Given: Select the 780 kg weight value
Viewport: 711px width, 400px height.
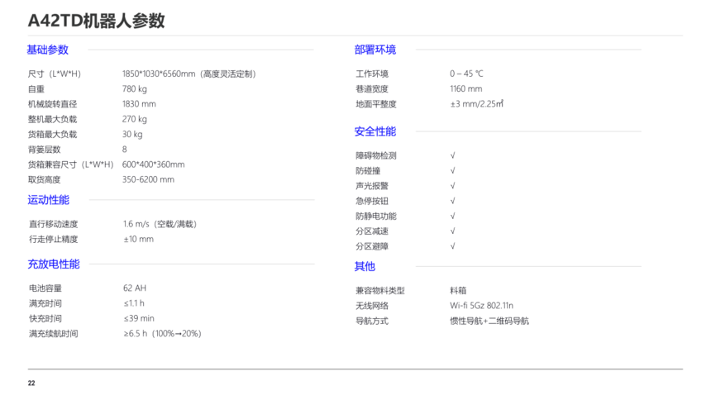Looking at the screenshot, I should [135, 89].
